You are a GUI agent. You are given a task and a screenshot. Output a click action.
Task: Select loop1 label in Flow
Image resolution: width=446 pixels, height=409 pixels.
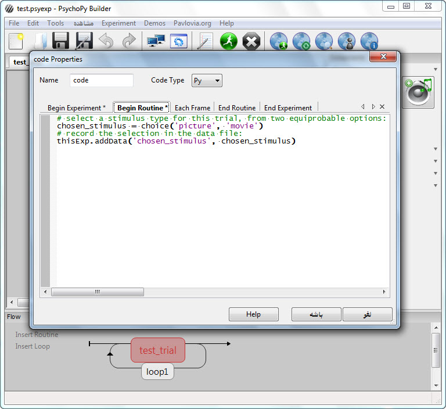(x=157, y=371)
